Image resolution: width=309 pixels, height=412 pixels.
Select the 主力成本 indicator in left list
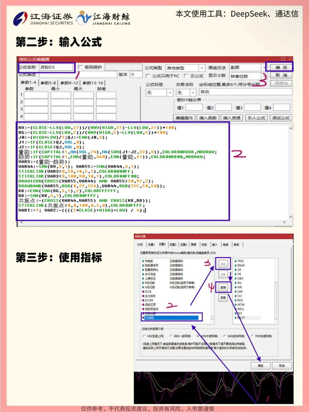151,296
